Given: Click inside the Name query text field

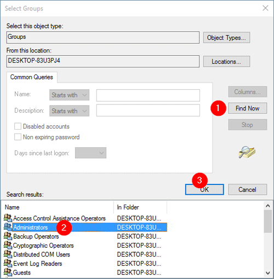Looking at the screenshot, I should pyautogui.click(x=148, y=95).
